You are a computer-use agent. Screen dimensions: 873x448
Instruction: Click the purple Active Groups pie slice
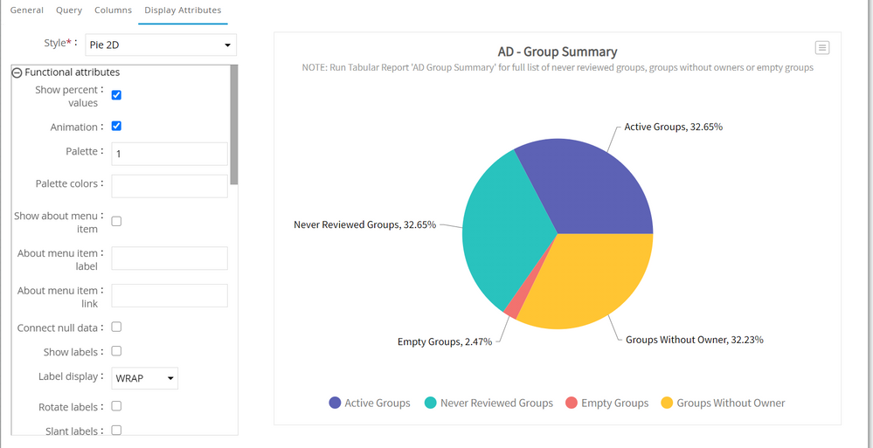tap(594, 192)
